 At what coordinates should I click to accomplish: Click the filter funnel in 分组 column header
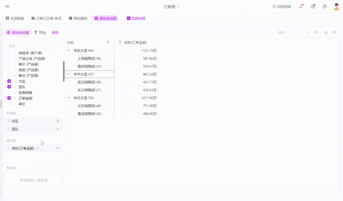tap(108, 43)
